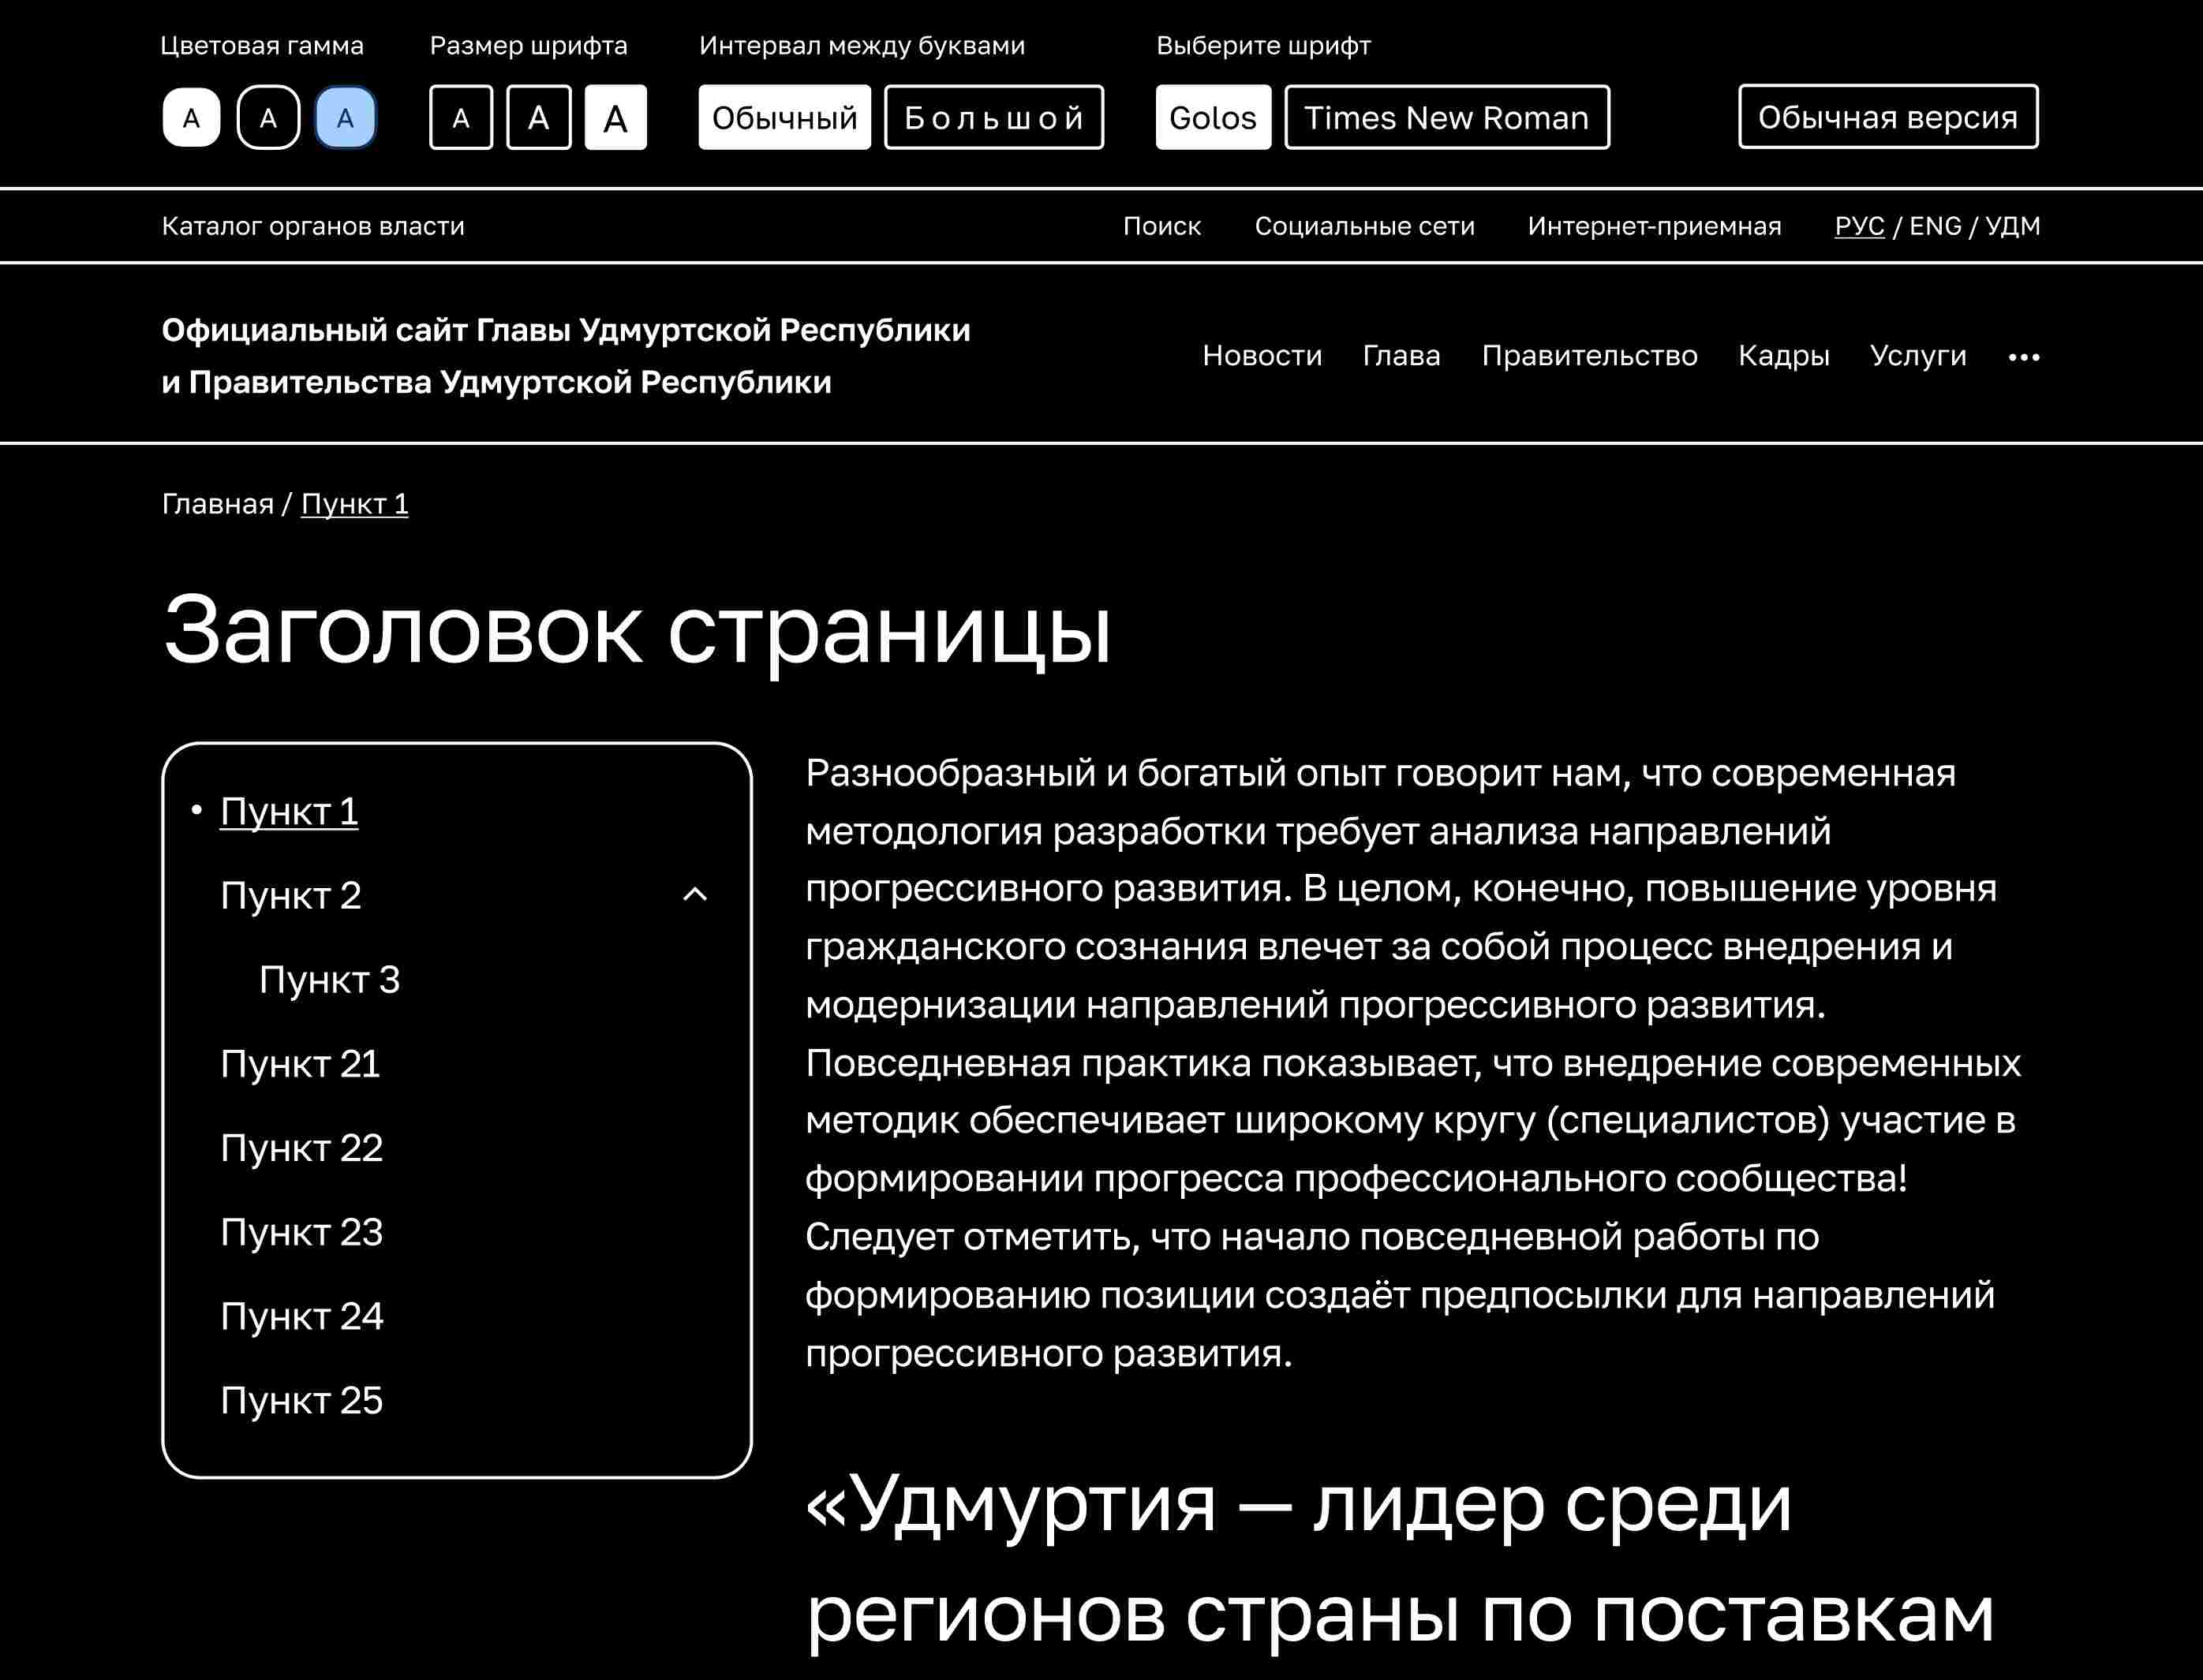Set letter spacing to Обычный
Viewport: 2203px width, 1680px height.
pos(784,118)
